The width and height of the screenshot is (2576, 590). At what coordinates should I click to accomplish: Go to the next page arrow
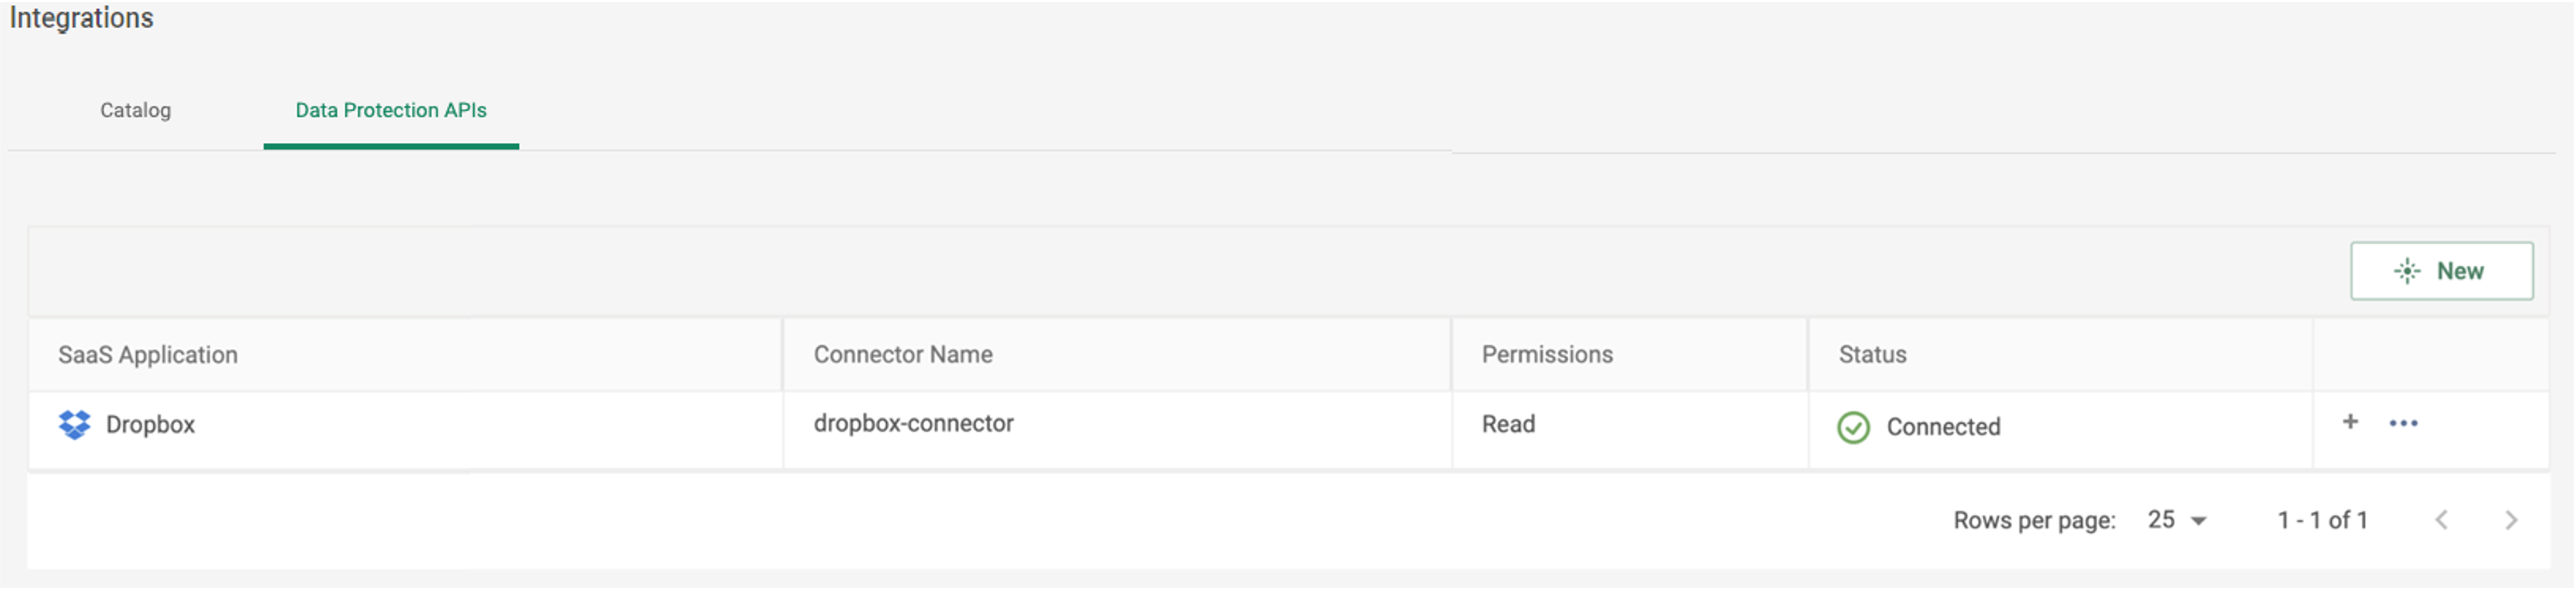[2511, 520]
